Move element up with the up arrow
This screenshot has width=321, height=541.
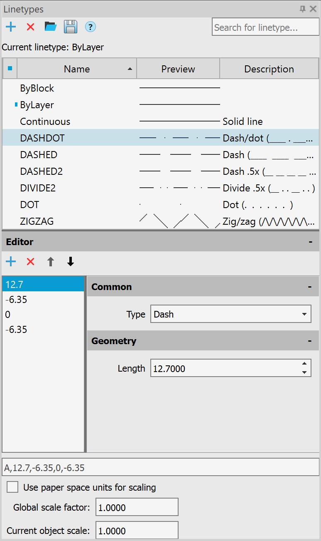[50, 262]
